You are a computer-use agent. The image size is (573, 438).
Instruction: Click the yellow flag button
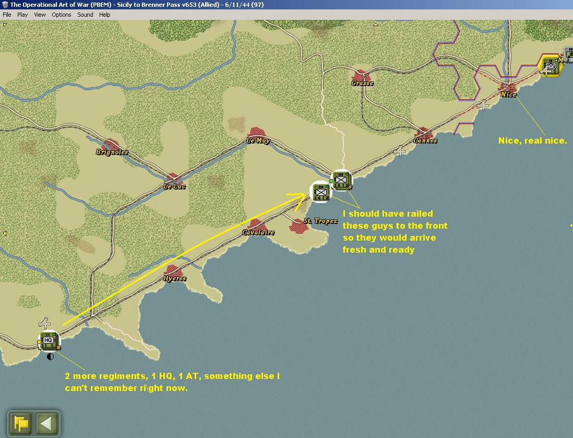tap(21, 423)
